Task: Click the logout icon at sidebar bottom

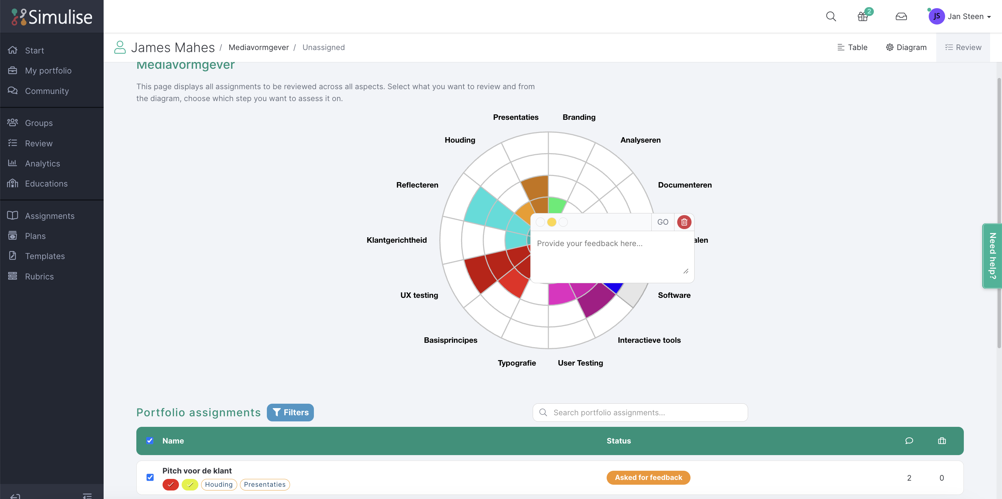Action: point(15,496)
